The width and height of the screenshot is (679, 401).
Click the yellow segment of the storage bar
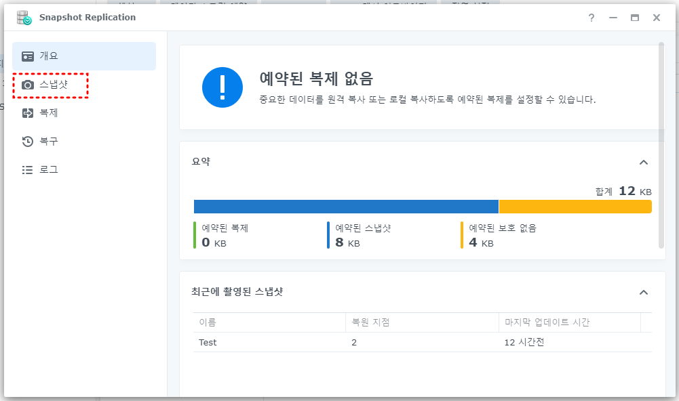575,206
